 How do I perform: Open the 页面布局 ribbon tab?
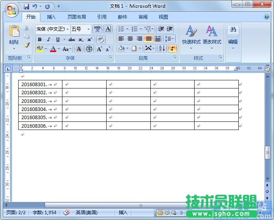click(77, 17)
